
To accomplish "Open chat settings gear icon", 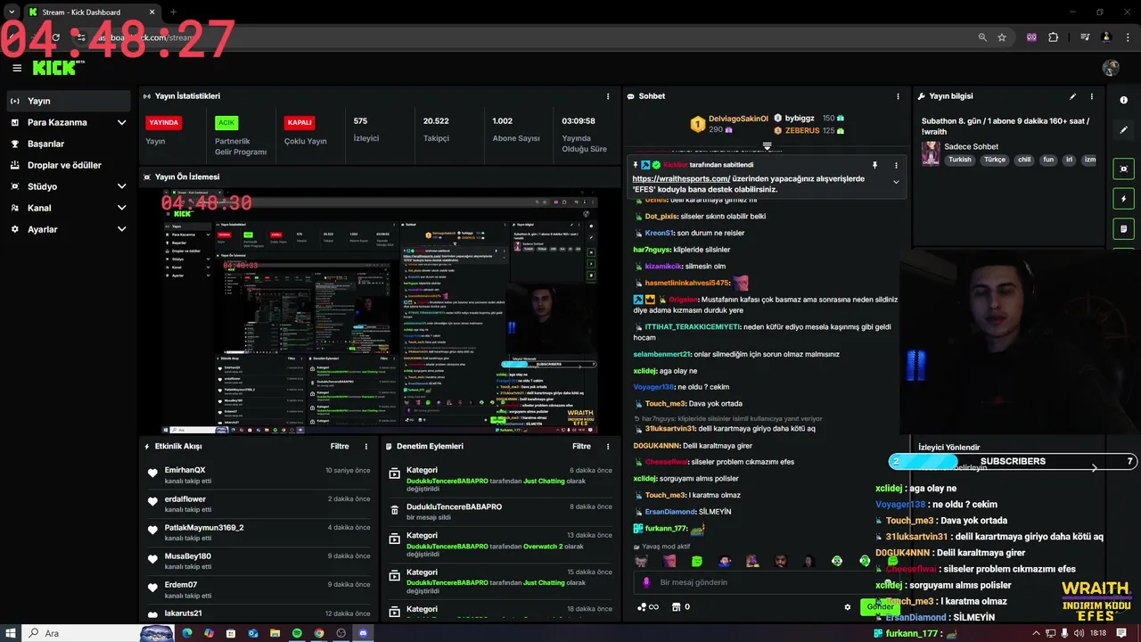I will (x=848, y=607).
